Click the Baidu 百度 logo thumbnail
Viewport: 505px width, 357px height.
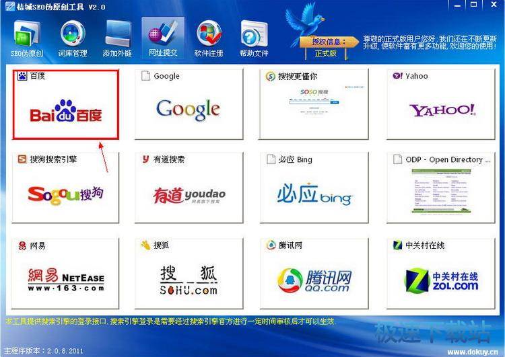coord(66,112)
